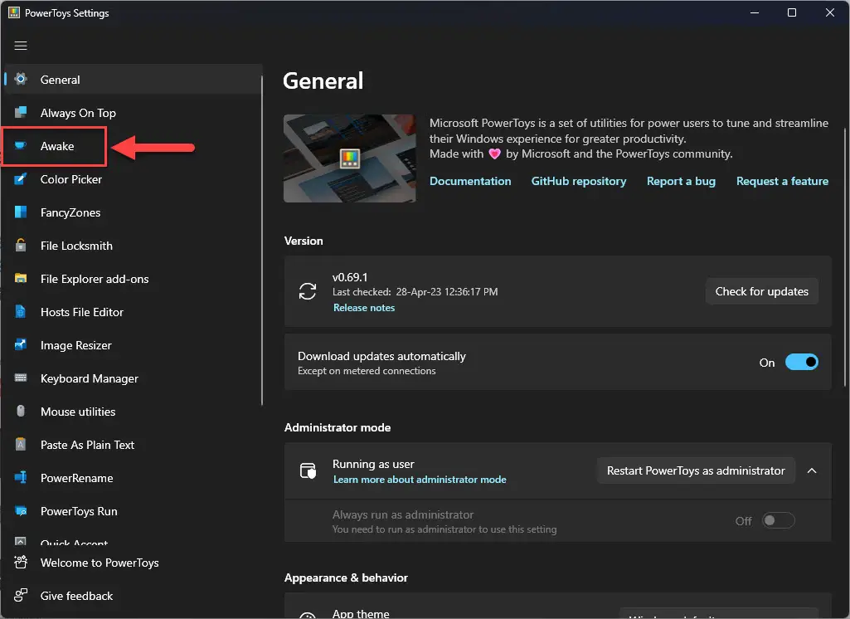Close the PowerToys Settings window
The width and height of the screenshot is (850, 619).
tap(829, 12)
